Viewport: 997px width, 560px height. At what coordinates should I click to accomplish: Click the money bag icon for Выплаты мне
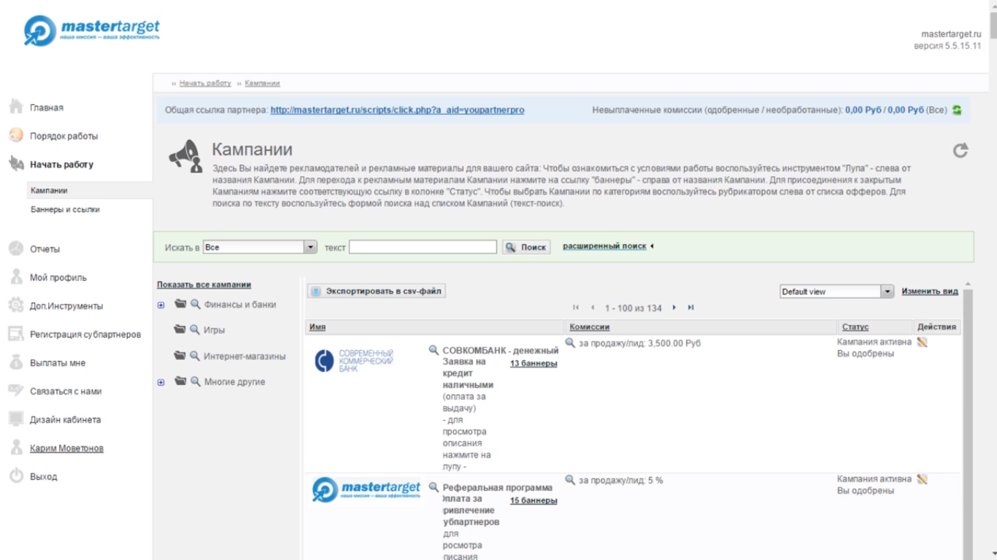pos(16,362)
